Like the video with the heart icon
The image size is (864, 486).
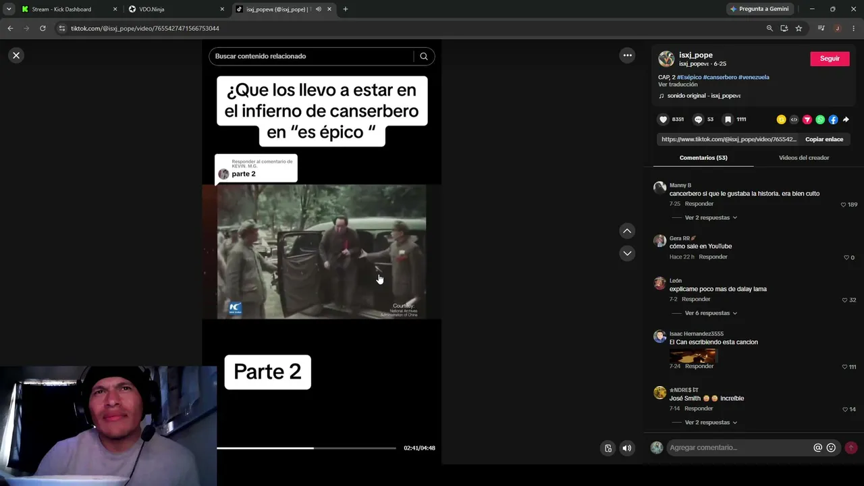click(x=663, y=119)
